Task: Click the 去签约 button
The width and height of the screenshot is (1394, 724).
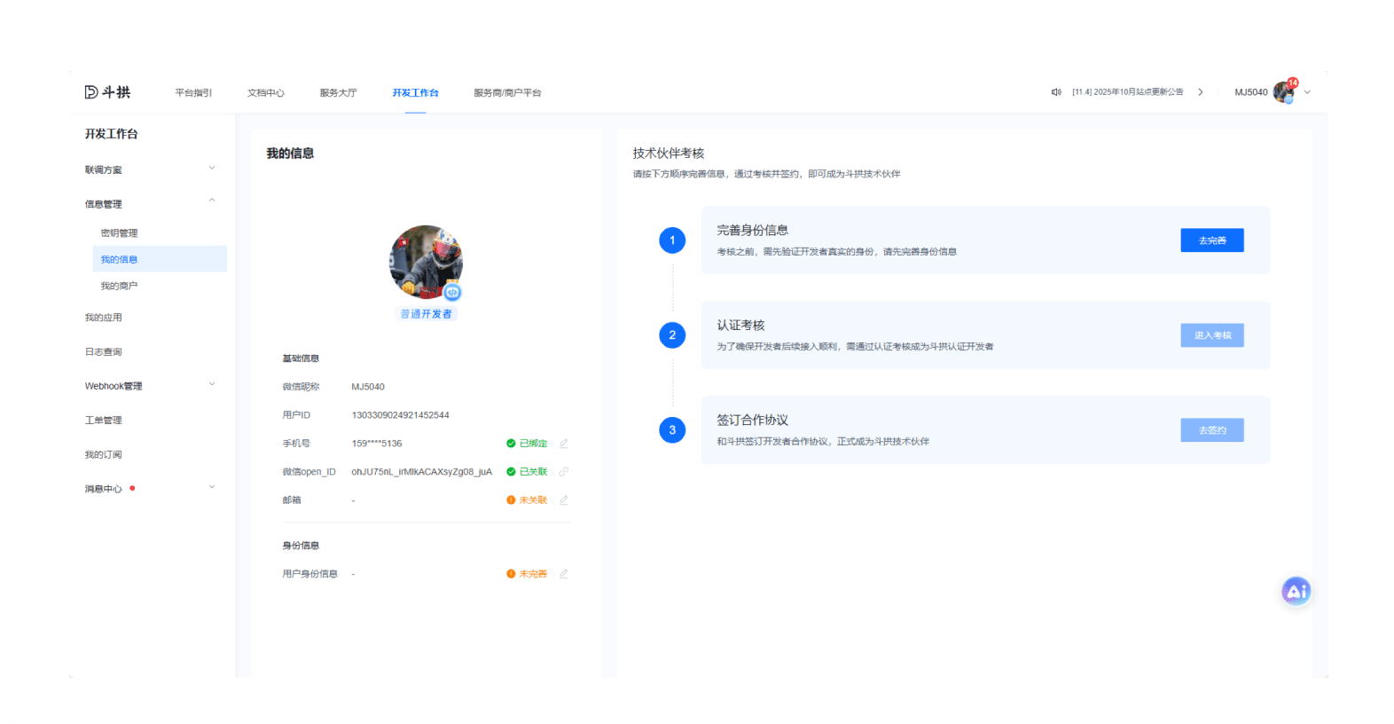Action: click(x=1212, y=430)
